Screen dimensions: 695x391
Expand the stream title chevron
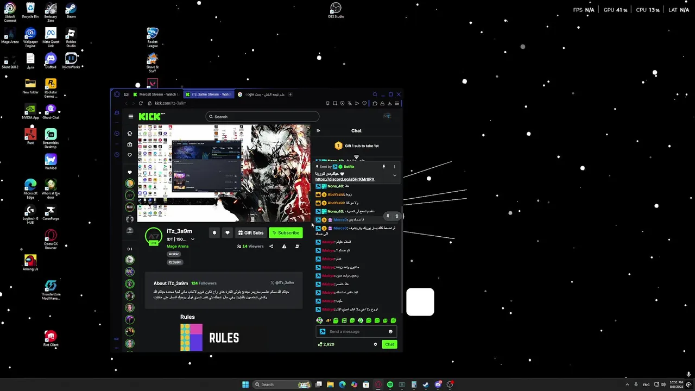[192, 239]
